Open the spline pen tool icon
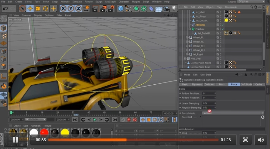Viewport: 270px width, 149px height. coord(128,9)
